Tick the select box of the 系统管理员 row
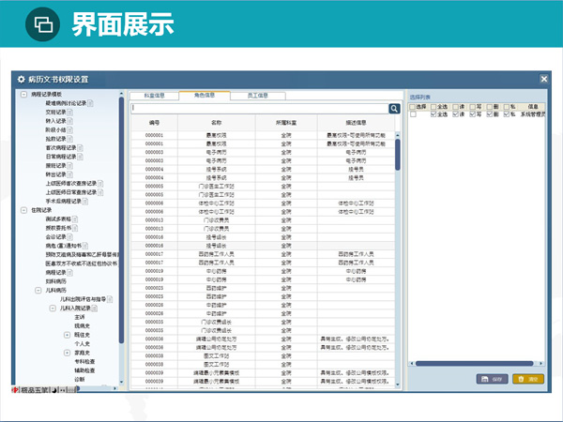 coord(413,114)
